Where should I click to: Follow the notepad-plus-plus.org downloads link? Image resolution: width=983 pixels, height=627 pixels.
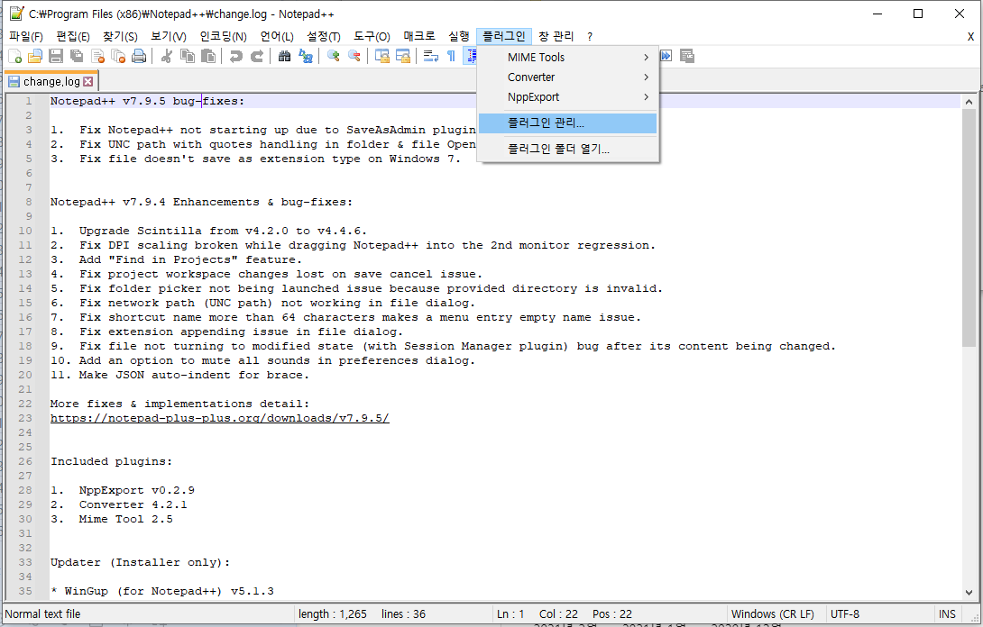point(219,418)
